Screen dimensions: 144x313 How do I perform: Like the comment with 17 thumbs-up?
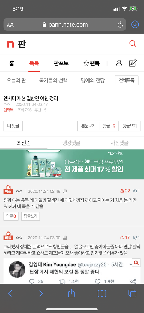coord(125,238)
